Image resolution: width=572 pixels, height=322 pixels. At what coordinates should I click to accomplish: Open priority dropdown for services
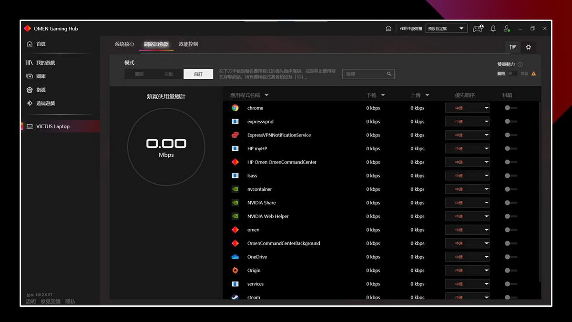(x=467, y=284)
